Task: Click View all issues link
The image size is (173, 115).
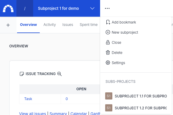Action: point(33,114)
